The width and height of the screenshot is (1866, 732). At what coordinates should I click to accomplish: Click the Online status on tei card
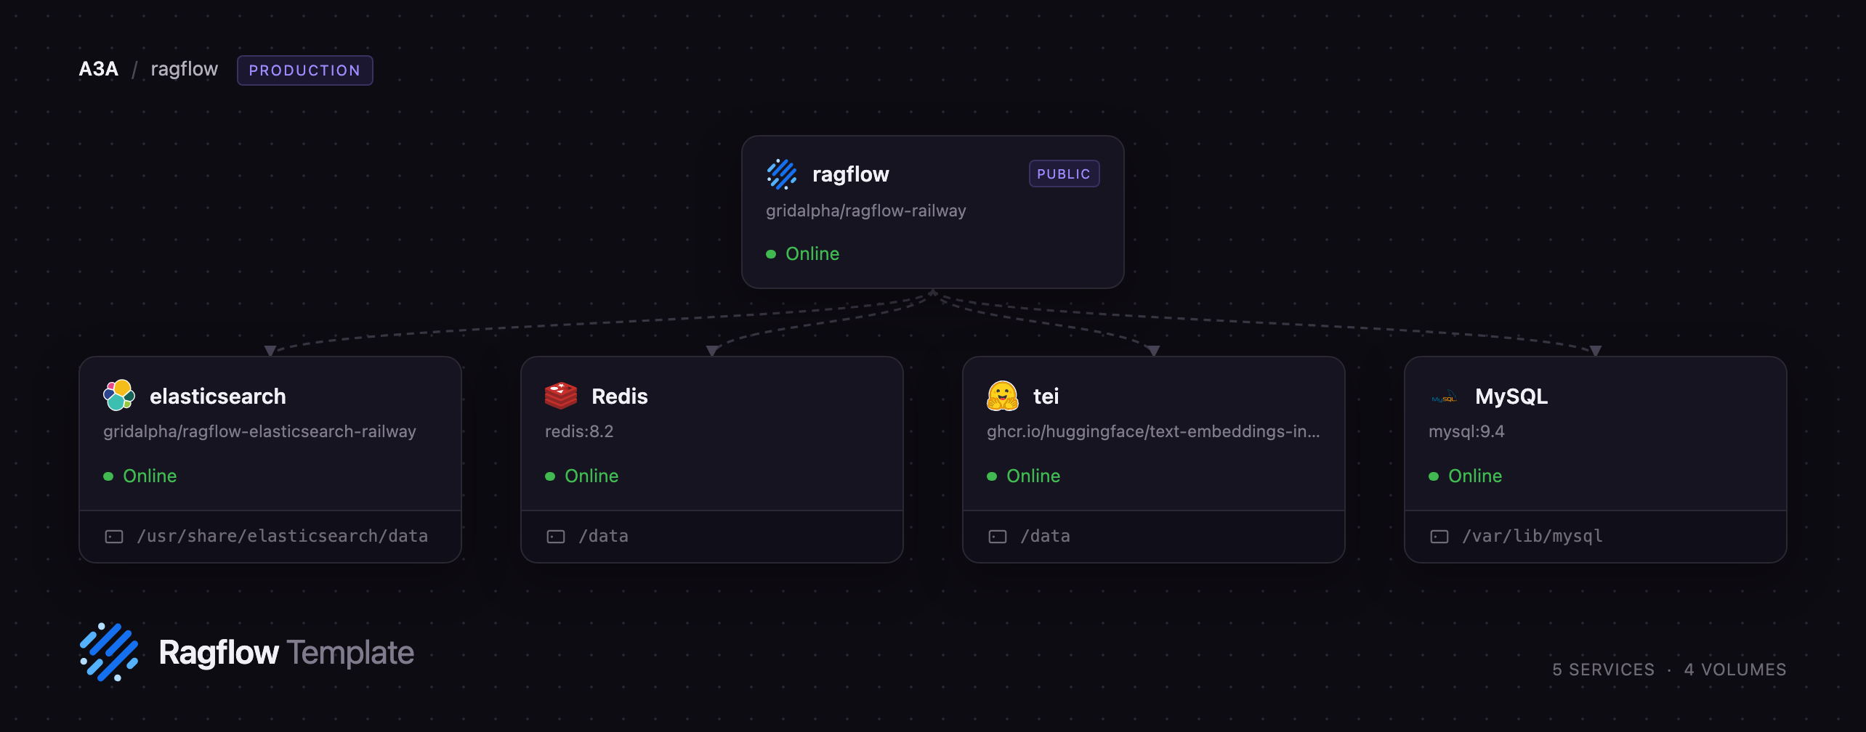click(1033, 476)
